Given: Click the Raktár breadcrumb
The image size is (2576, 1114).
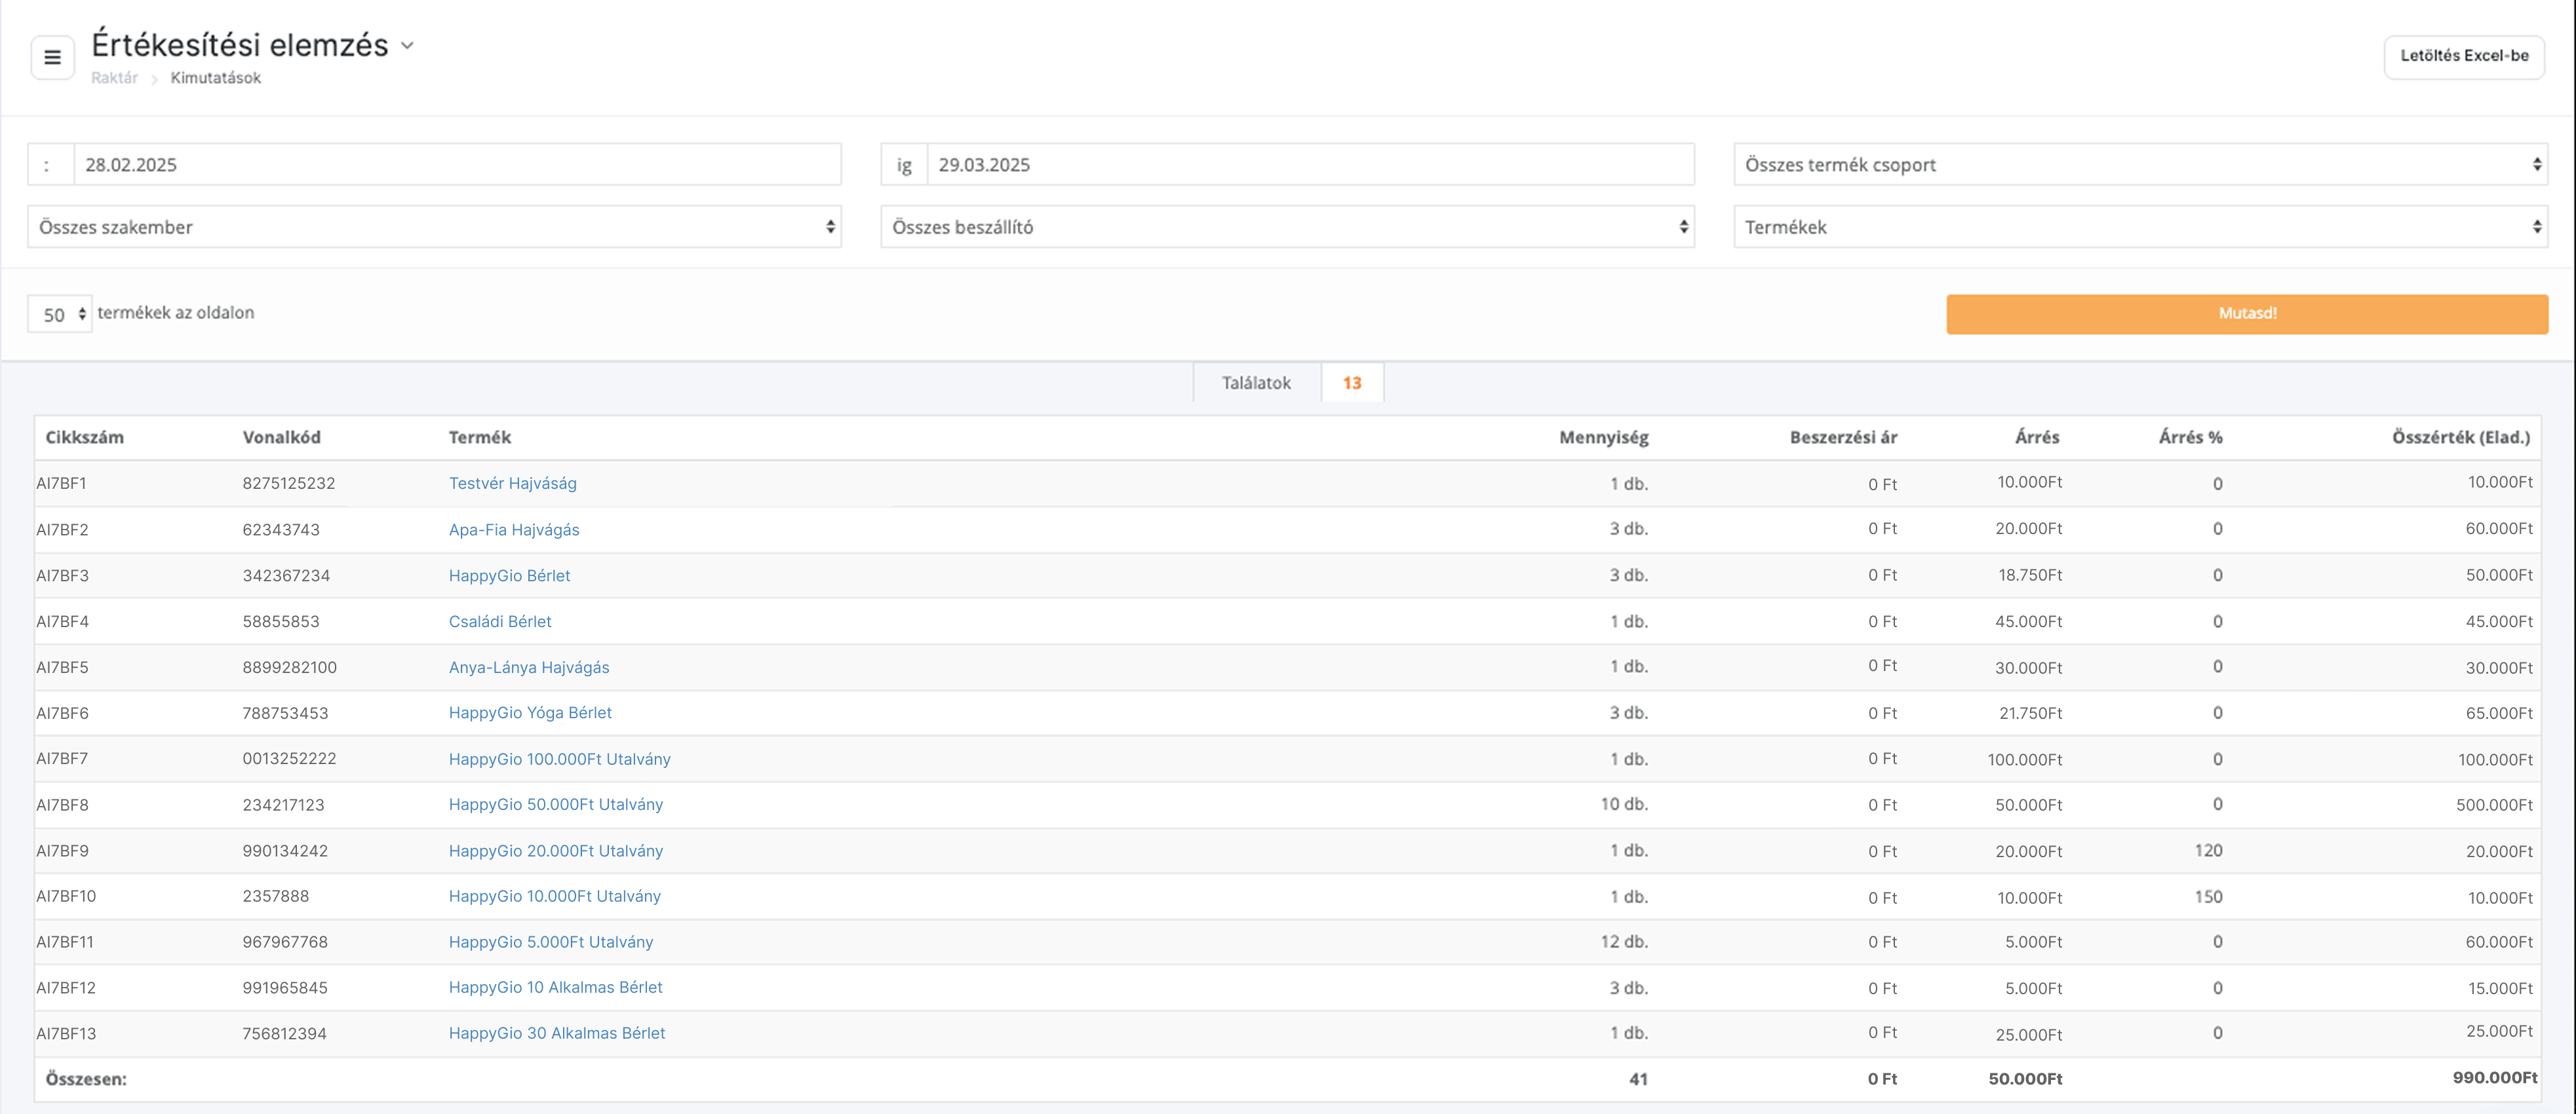Looking at the screenshot, I should coord(114,78).
